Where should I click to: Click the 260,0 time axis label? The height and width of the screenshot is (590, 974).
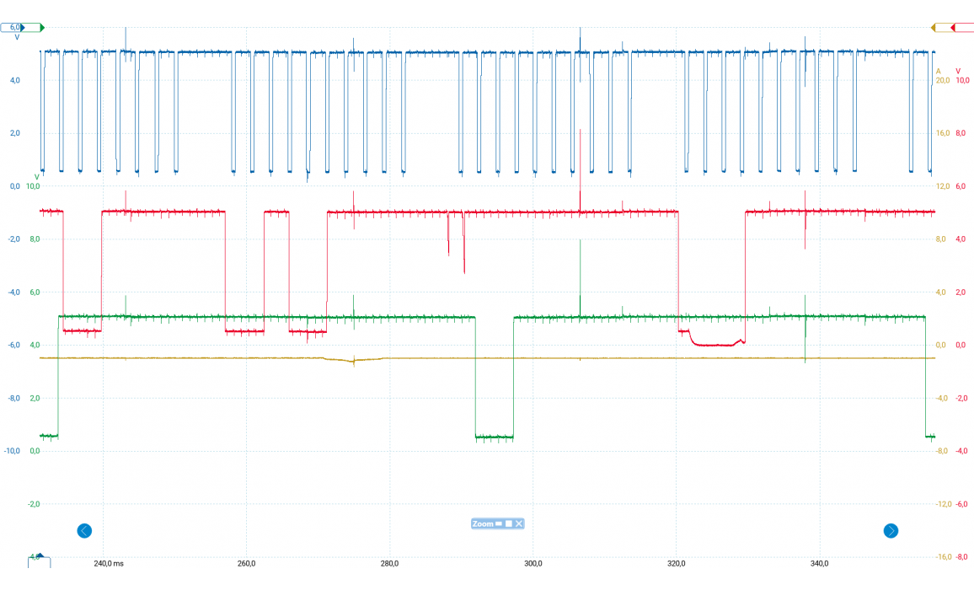247,564
